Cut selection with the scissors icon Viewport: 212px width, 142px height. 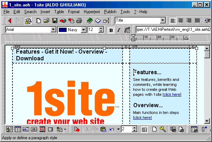(88, 129)
